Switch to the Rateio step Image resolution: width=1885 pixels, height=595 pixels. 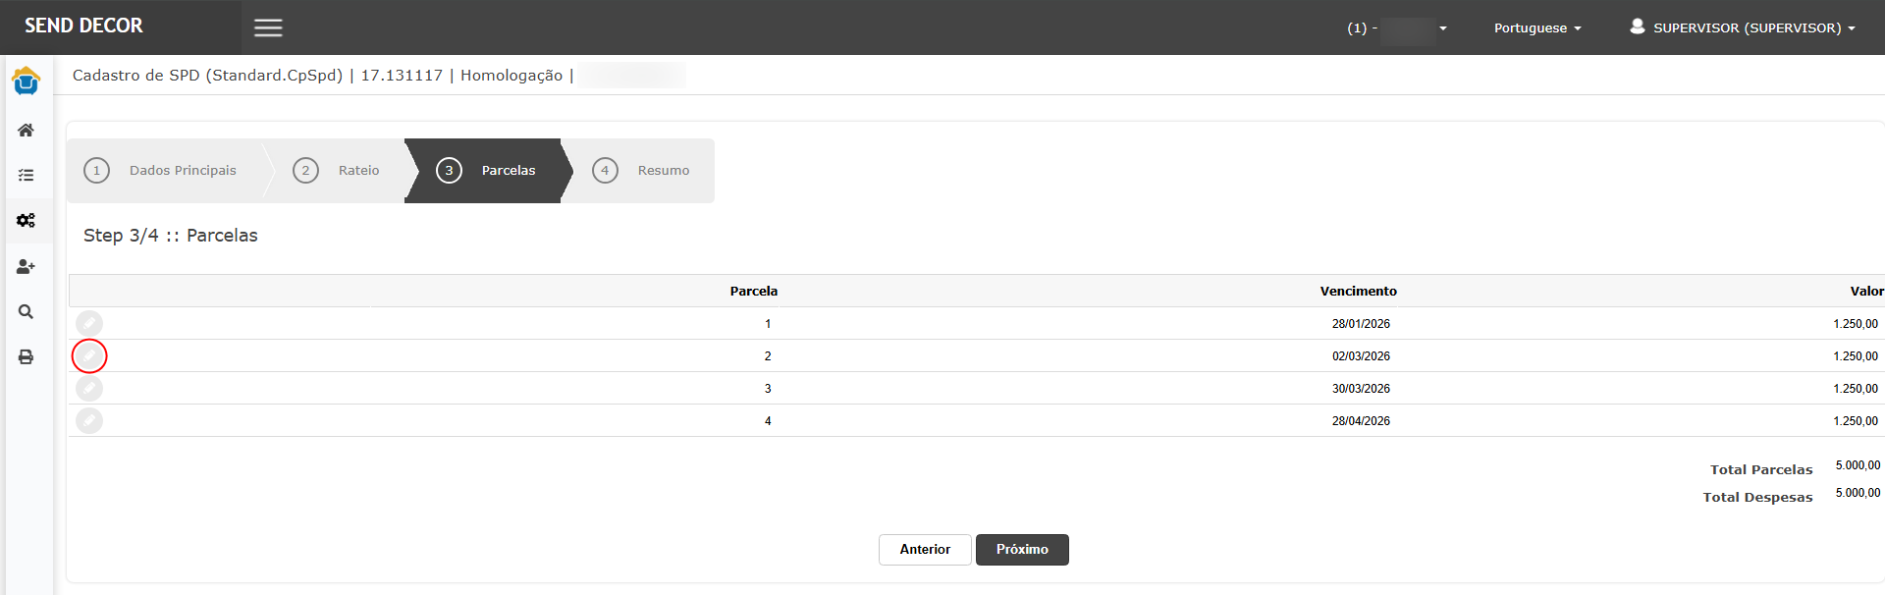tap(337, 171)
